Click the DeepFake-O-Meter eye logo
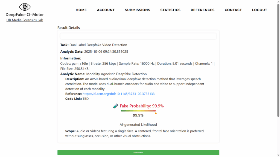The height and width of the screenshot is (157, 280). click(x=25, y=7)
